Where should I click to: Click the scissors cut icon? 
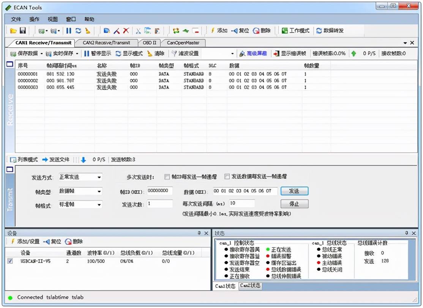click(138, 31)
